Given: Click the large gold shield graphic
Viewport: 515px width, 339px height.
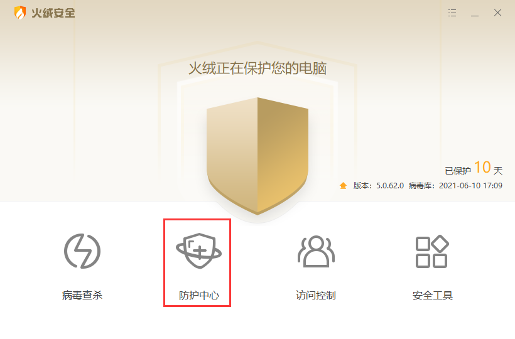Looking at the screenshot, I should (257, 156).
